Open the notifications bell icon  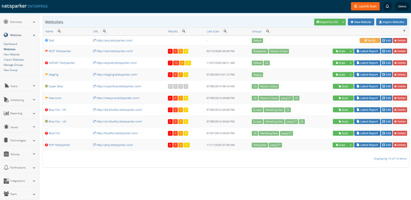tap(387, 6)
